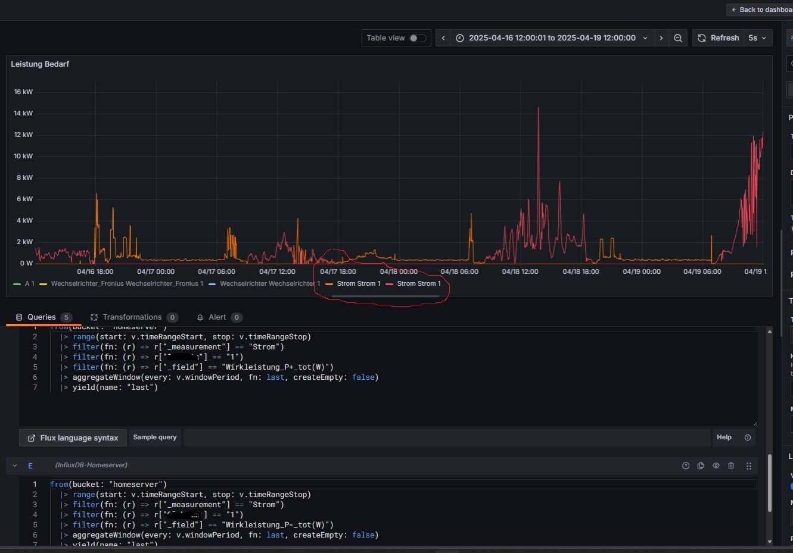Click the Leistung Bedarf panel title
793x553 pixels.
point(40,64)
